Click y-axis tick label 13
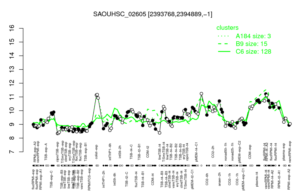Viewport: 308px width, 193px height. (12, 70)
